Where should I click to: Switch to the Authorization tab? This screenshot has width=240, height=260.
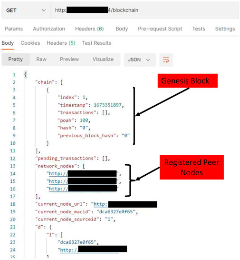[x=49, y=29]
